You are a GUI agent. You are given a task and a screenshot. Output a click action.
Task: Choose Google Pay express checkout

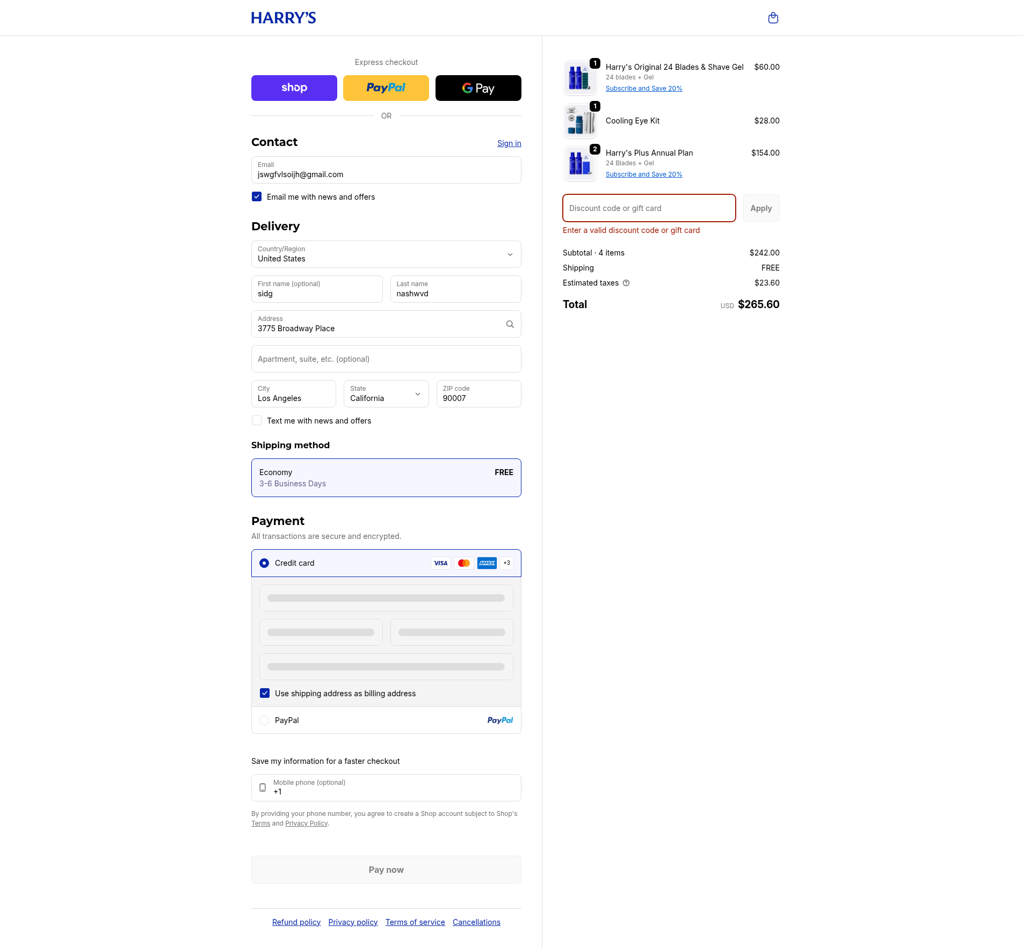pos(478,88)
